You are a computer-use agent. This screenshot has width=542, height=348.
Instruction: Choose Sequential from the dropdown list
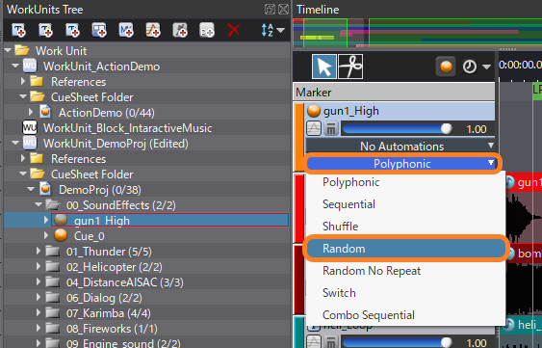pos(405,204)
